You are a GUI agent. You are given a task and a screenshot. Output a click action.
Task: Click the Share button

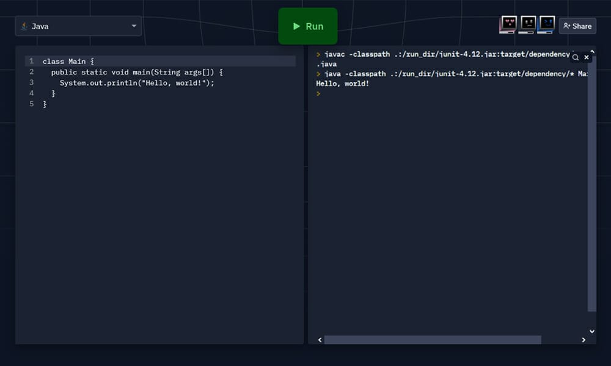[x=577, y=26]
